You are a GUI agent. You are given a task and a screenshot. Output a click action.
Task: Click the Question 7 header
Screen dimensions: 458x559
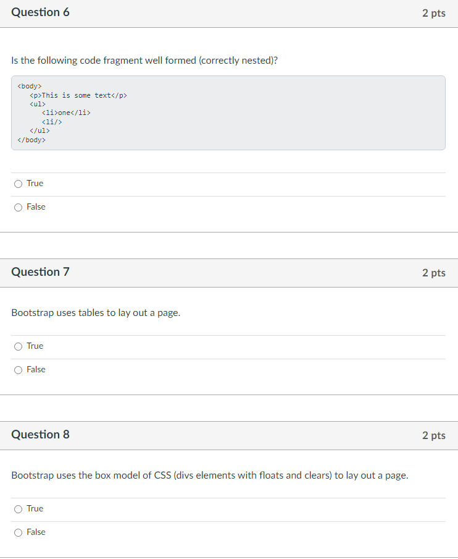click(x=40, y=271)
